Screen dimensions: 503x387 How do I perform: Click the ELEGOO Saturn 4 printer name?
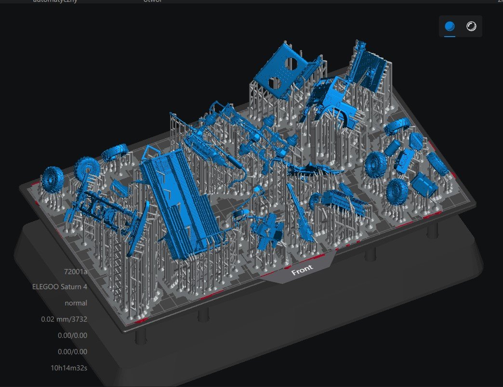coord(60,287)
